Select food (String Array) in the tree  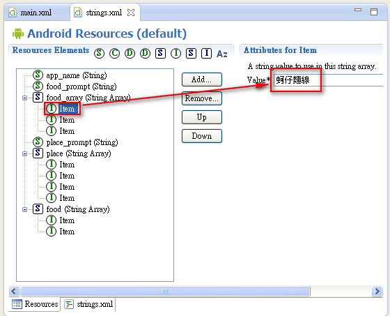click(71, 209)
